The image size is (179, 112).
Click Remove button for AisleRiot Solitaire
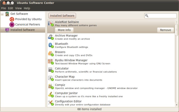tap(165, 30)
